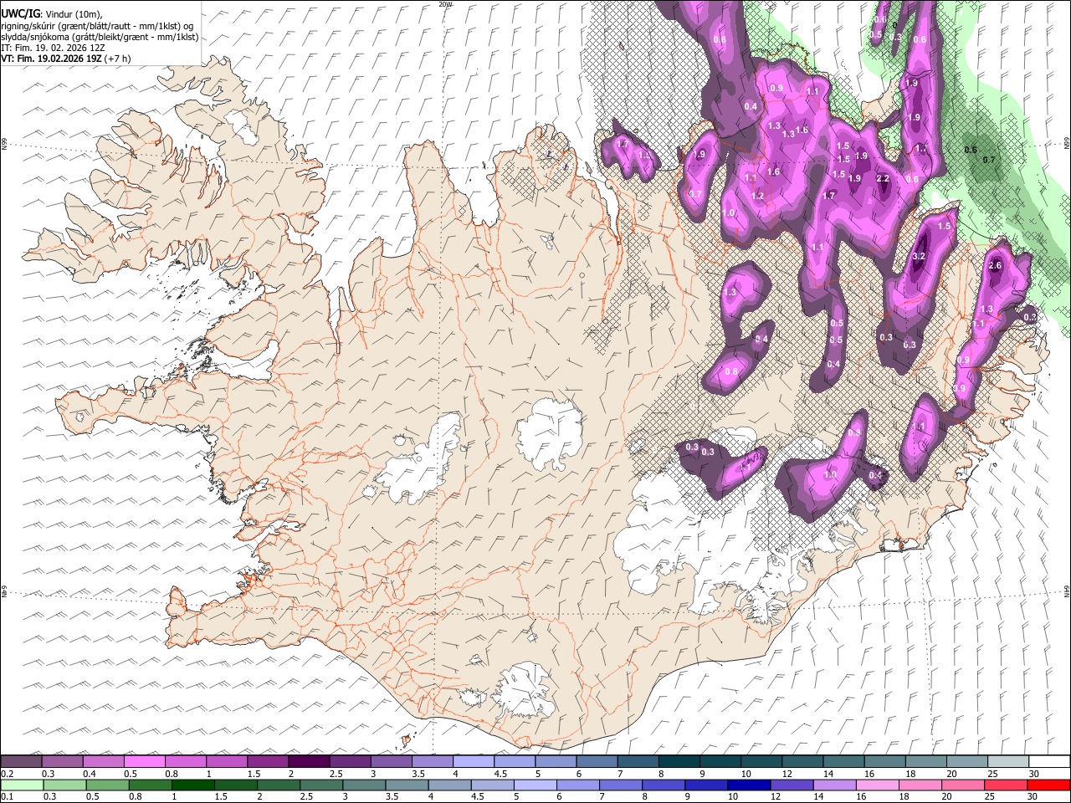Click the 14 light violet swatch in bottom legend row

click(x=833, y=785)
